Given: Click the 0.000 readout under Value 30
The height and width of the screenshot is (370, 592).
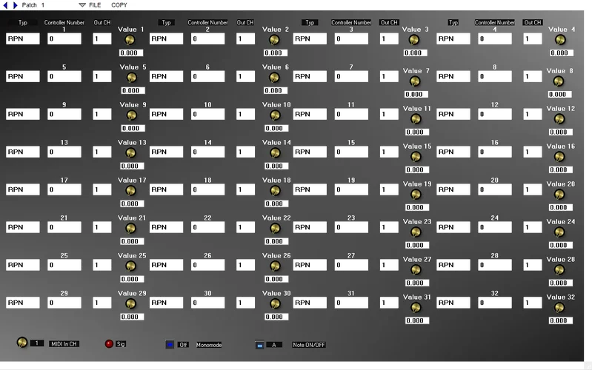Looking at the screenshot, I should [x=276, y=317].
